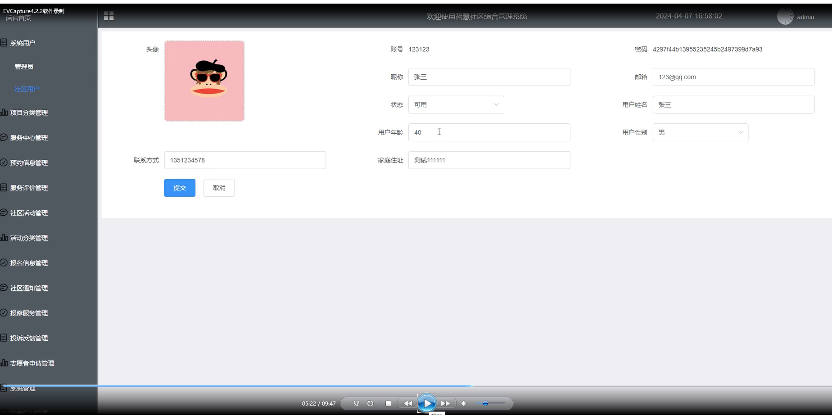Fast forward the video
The height and width of the screenshot is (415, 832).
pos(445,404)
